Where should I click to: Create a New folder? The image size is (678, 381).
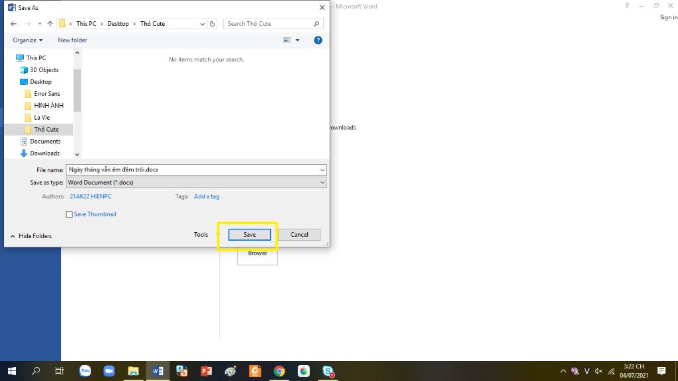(72, 40)
